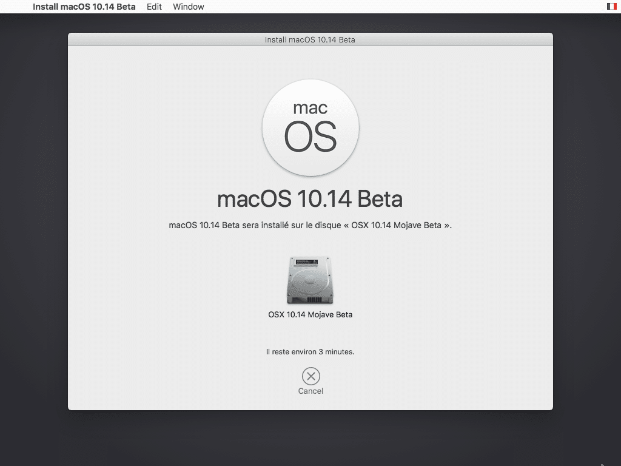Open the Edit menu
This screenshot has height=466, width=621.
pos(154,7)
